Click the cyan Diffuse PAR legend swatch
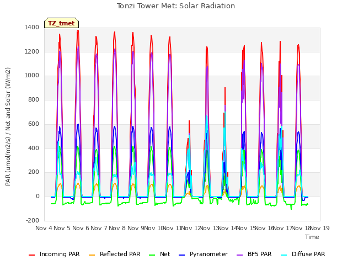The width and height of the screenshot is (353, 265). point(284,255)
